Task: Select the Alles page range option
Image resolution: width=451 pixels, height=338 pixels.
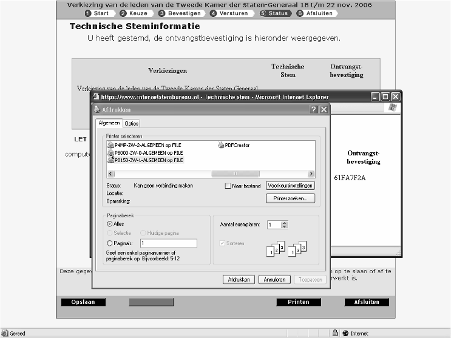Action: pos(110,224)
